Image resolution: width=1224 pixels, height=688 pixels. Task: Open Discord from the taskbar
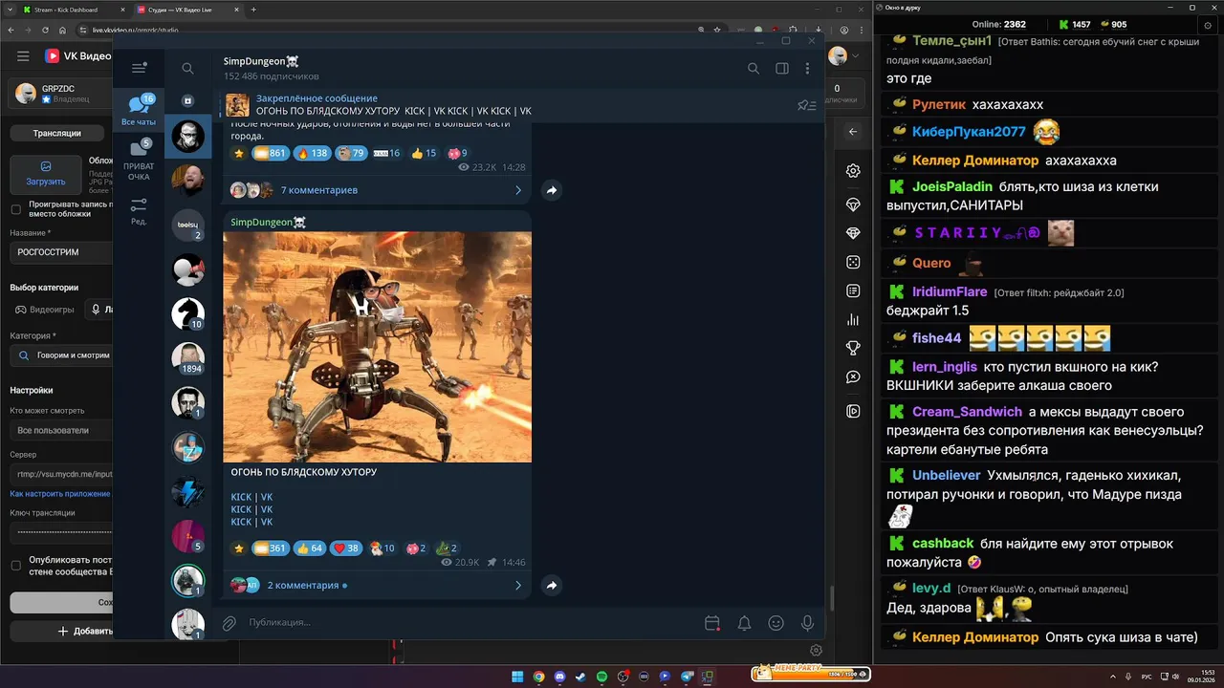pyautogui.click(x=559, y=677)
